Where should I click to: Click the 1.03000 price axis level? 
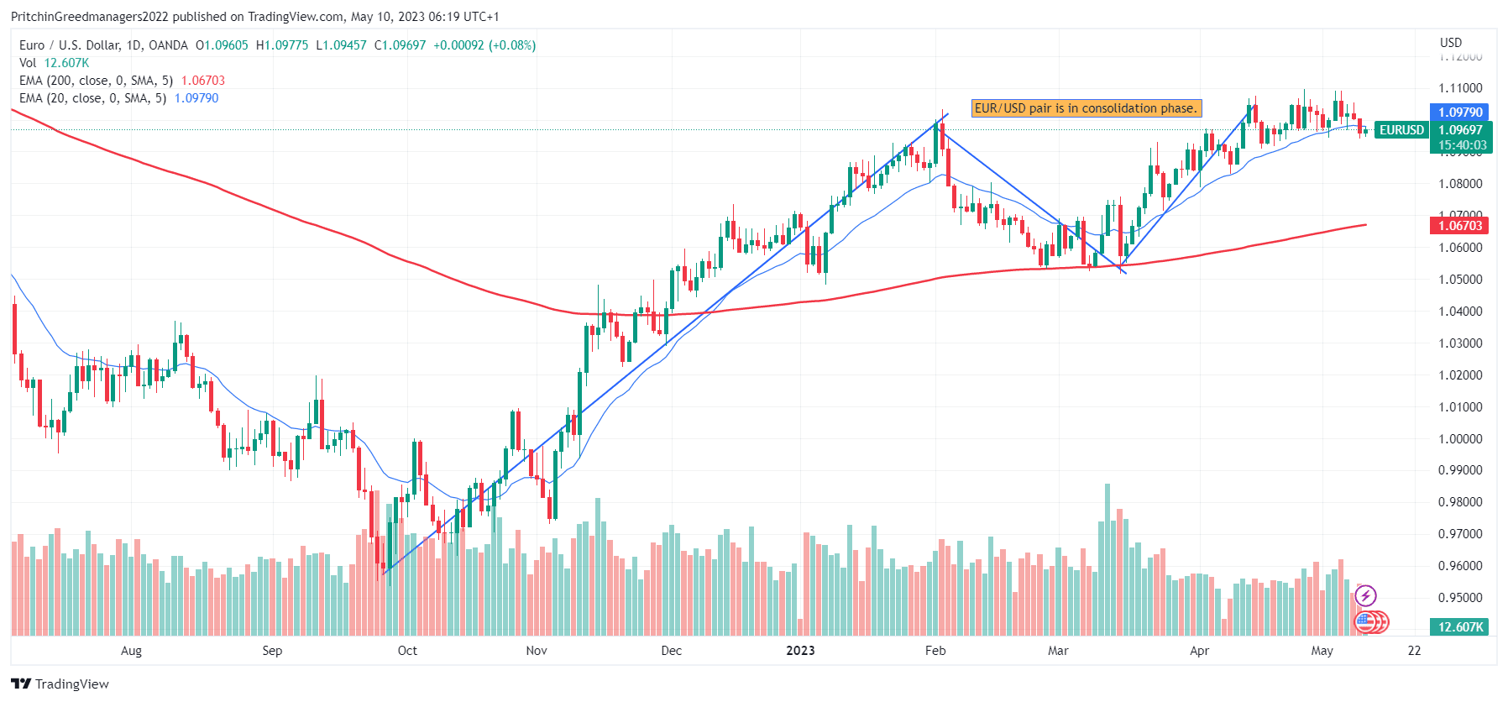coord(1460,343)
